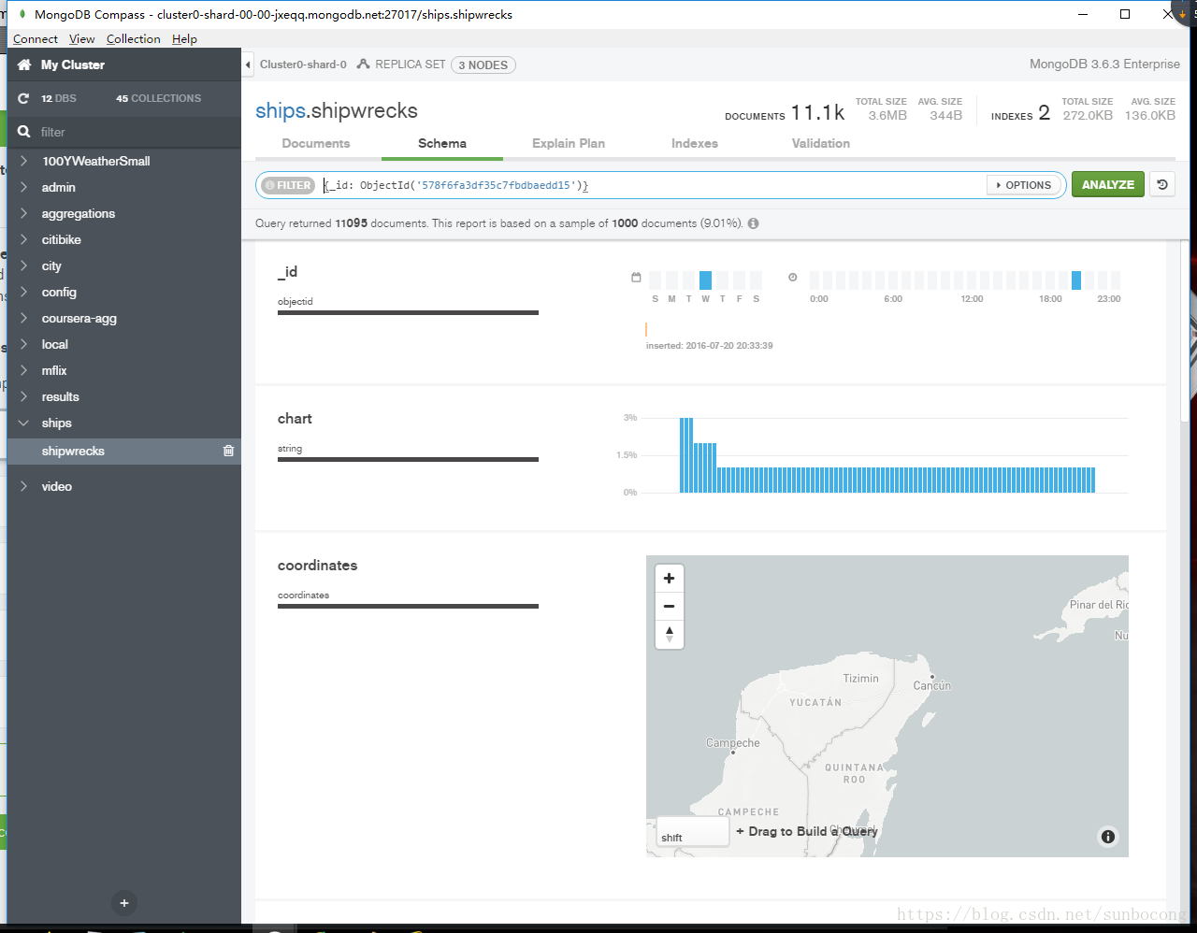Click the 3 NODES badge
Viewport: 1197px width, 933px height.
[483, 65]
